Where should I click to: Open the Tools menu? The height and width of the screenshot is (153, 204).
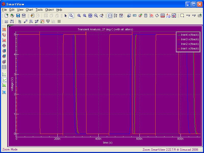click(39, 10)
